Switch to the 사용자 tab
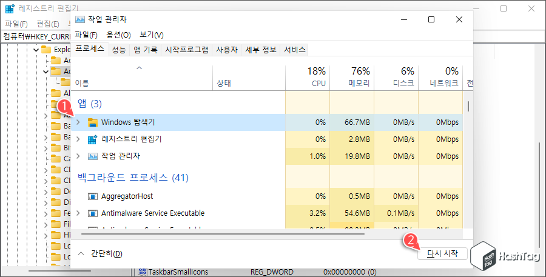 [227, 50]
